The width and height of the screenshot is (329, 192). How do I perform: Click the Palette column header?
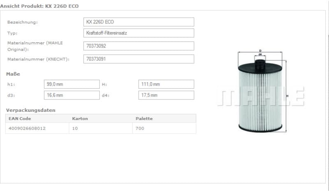(x=164, y=118)
